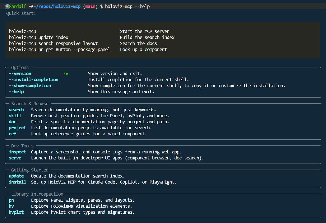Click 'holoviz-mcp search responsive layout' example
The image size is (326, 223).
53,43
